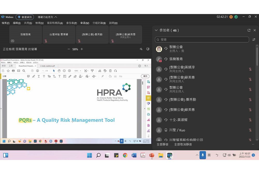Increase shared screen zoom above 58%
Viewport: 259px width, 174px height.
click(x=82, y=49)
